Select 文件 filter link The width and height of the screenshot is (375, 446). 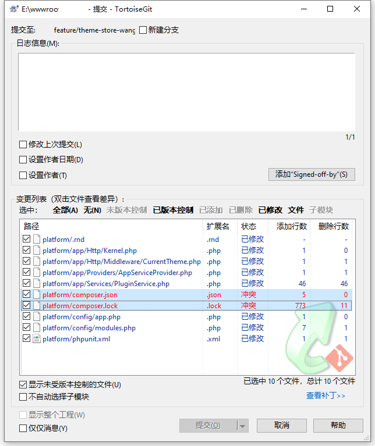click(x=296, y=210)
